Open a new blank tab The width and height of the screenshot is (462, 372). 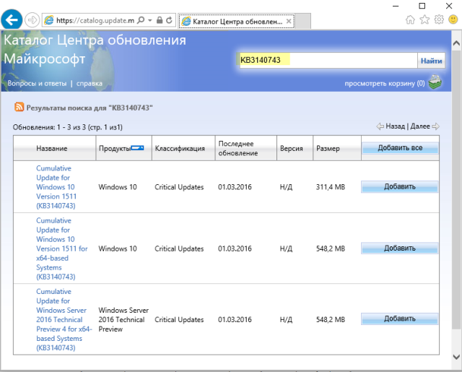[x=302, y=21]
